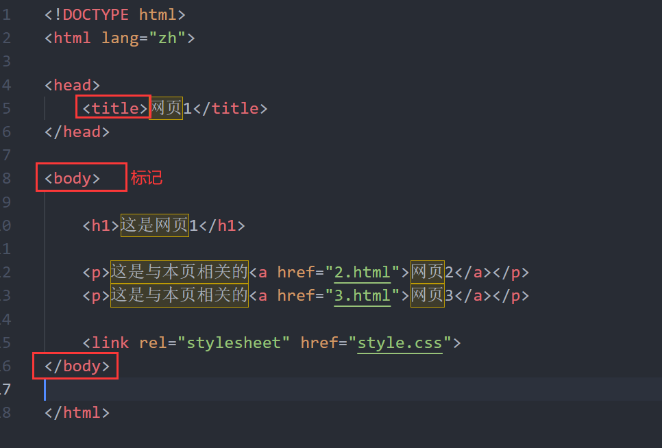Click the lang="zh" attribute text
The height and width of the screenshot is (448, 662).
(143, 38)
